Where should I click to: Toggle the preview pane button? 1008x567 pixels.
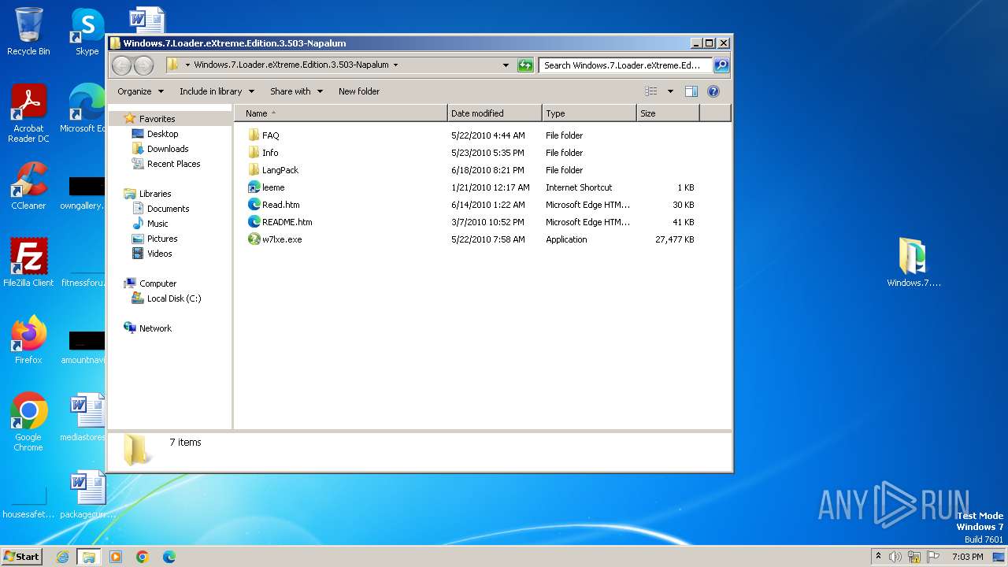(x=691, y=91)
